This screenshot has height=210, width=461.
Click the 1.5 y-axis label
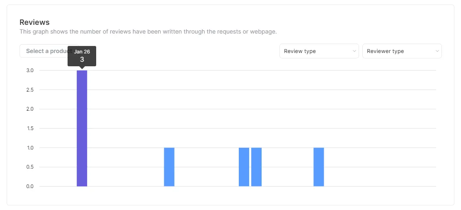30,128
